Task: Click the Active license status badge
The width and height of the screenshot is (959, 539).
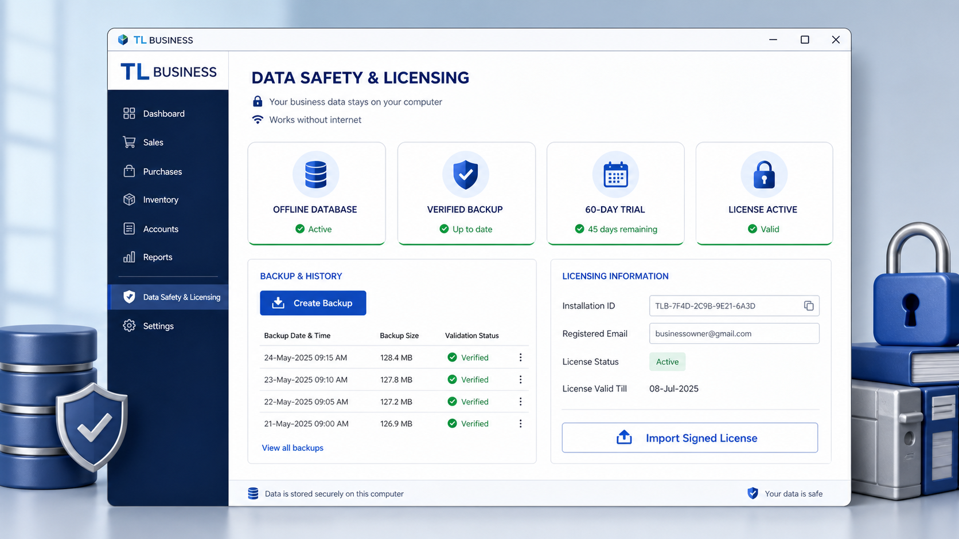Action: coord(667,361)
